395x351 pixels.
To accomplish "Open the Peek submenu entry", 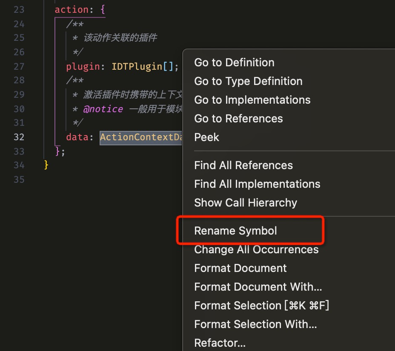I will click(x=206, y=137).
